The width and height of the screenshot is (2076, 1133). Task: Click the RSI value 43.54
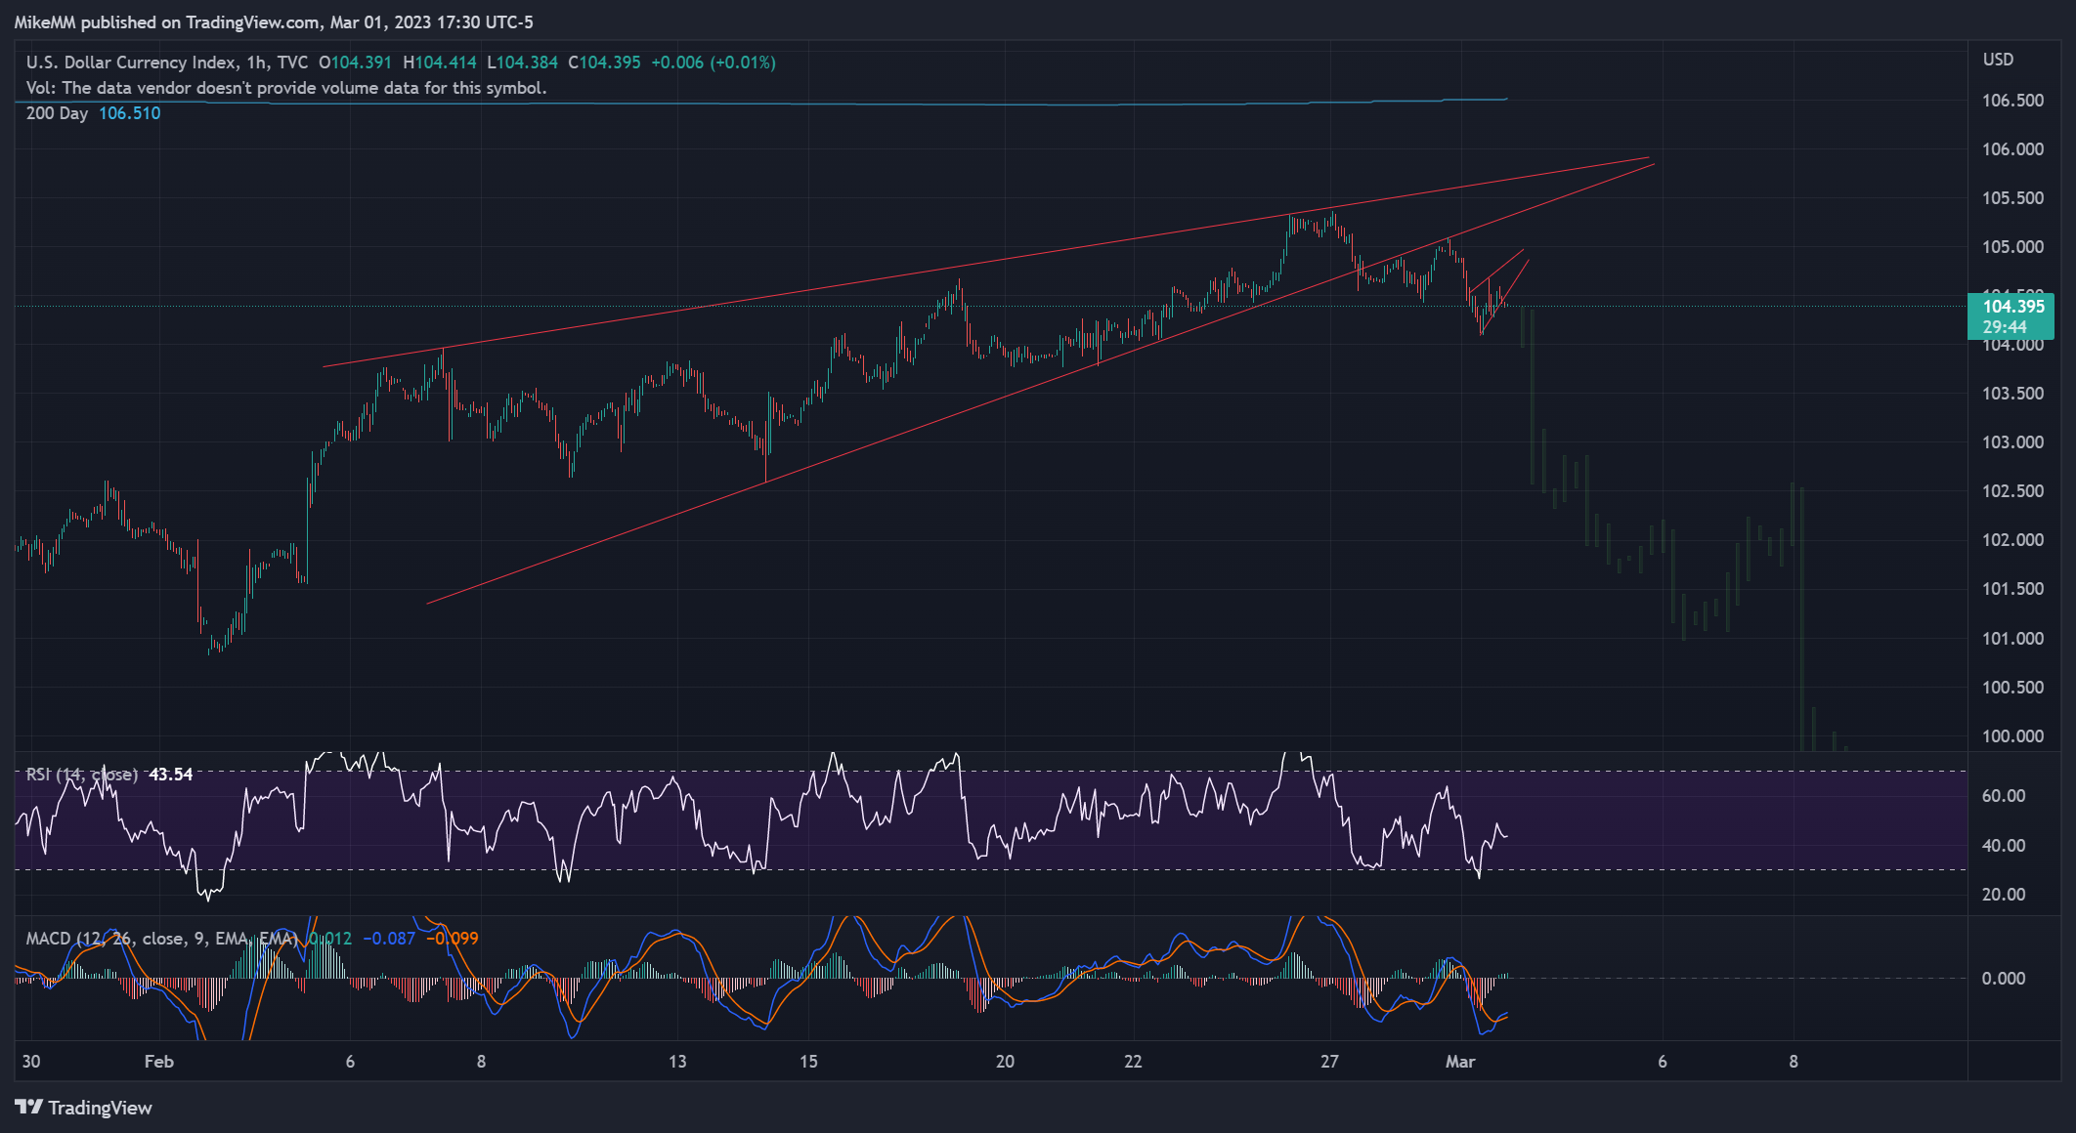170,775
